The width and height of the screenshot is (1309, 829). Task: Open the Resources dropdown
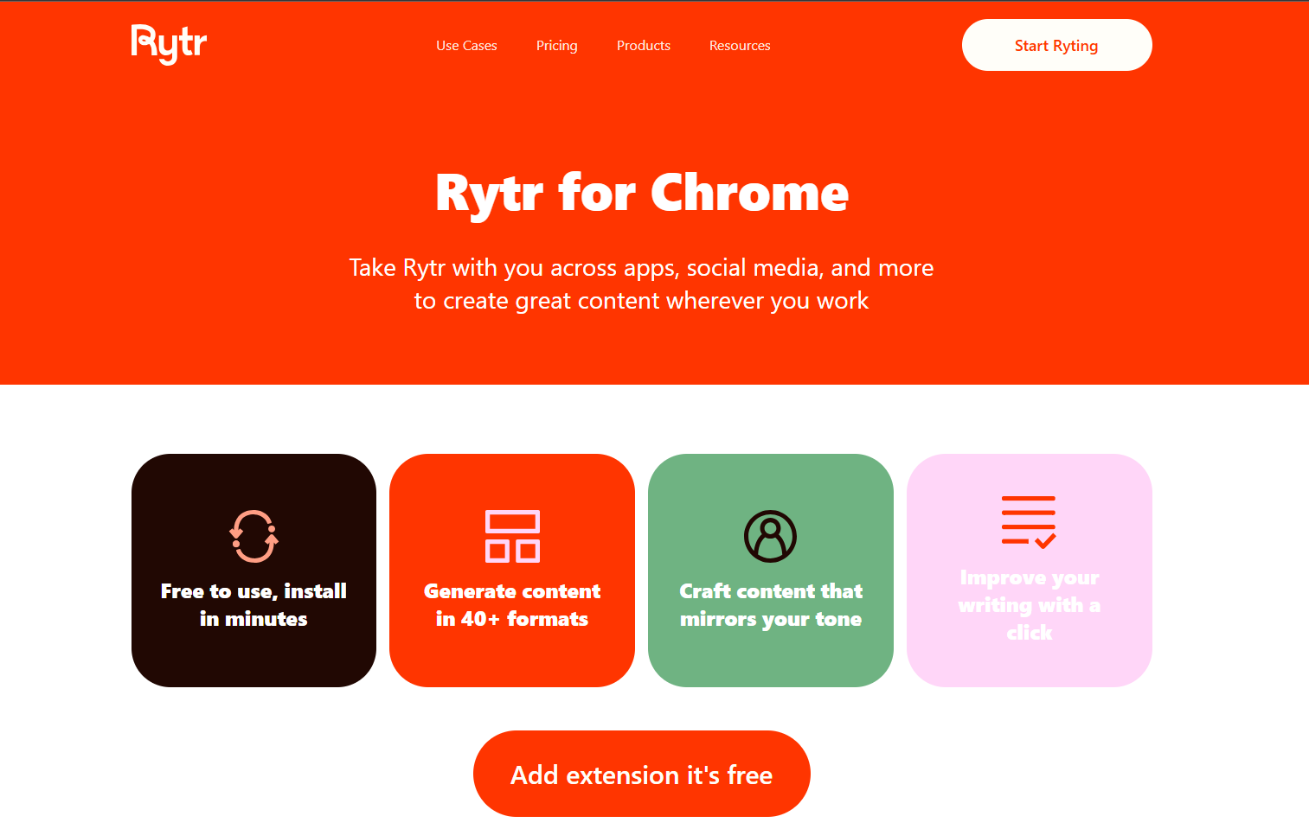coord(740,45)
